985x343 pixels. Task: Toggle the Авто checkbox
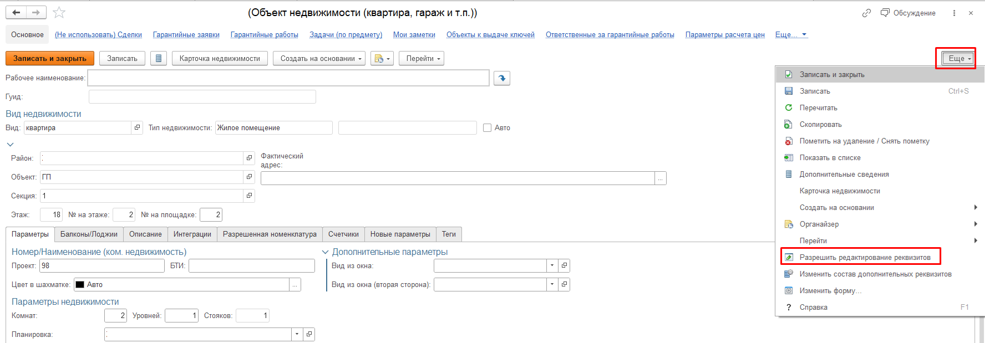[x=487, y=127]
